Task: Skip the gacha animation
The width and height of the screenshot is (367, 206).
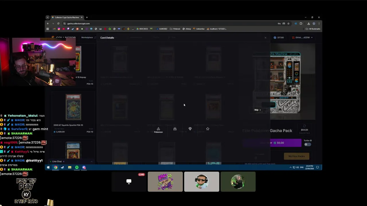Action: pos(257,110)
